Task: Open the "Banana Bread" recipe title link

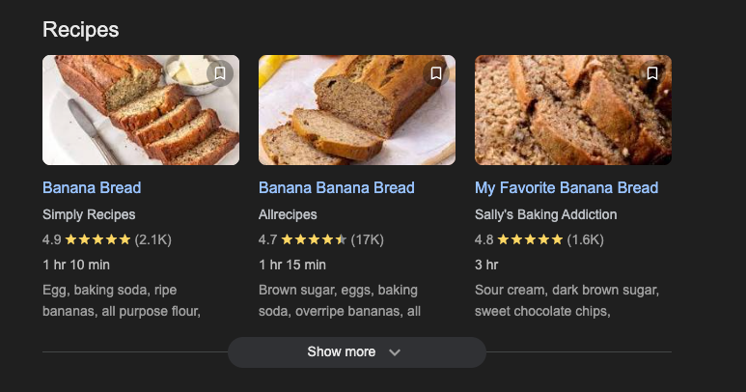Action: [92, 187]
